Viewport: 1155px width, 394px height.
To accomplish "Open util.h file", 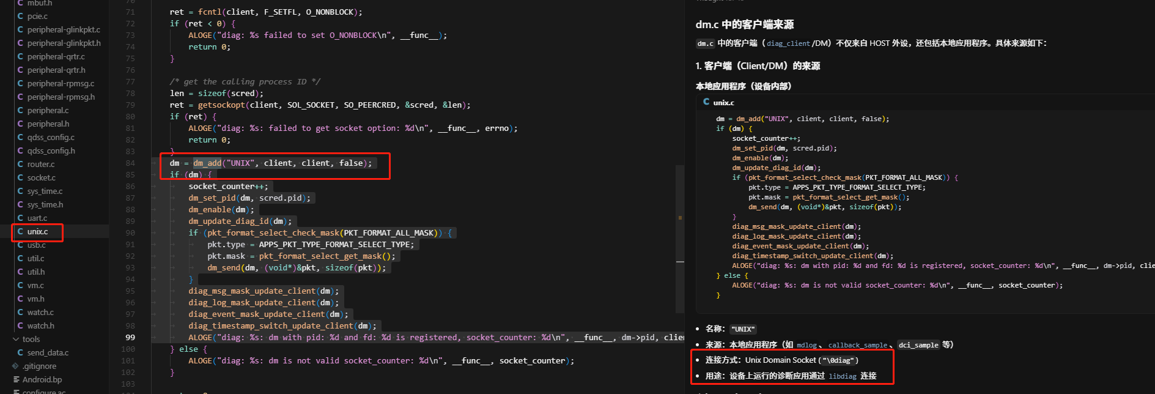I will coord(35,272).
